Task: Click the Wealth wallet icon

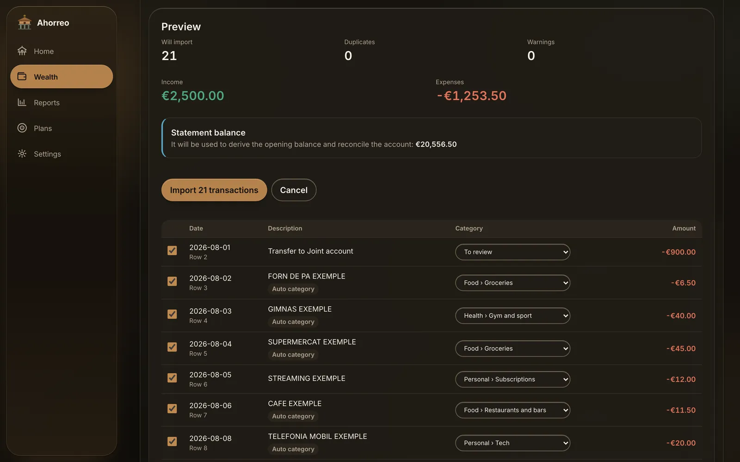Action: coord(22,77)
